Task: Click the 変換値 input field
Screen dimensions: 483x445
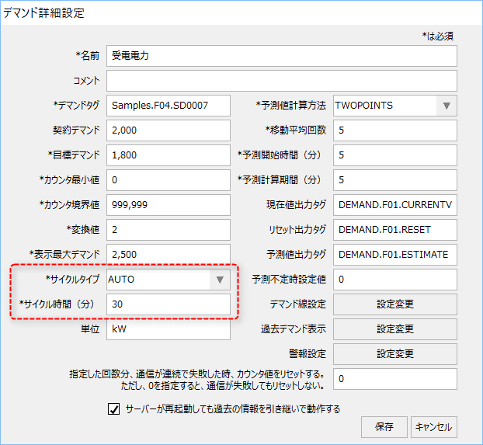Action: click(169, 230)
